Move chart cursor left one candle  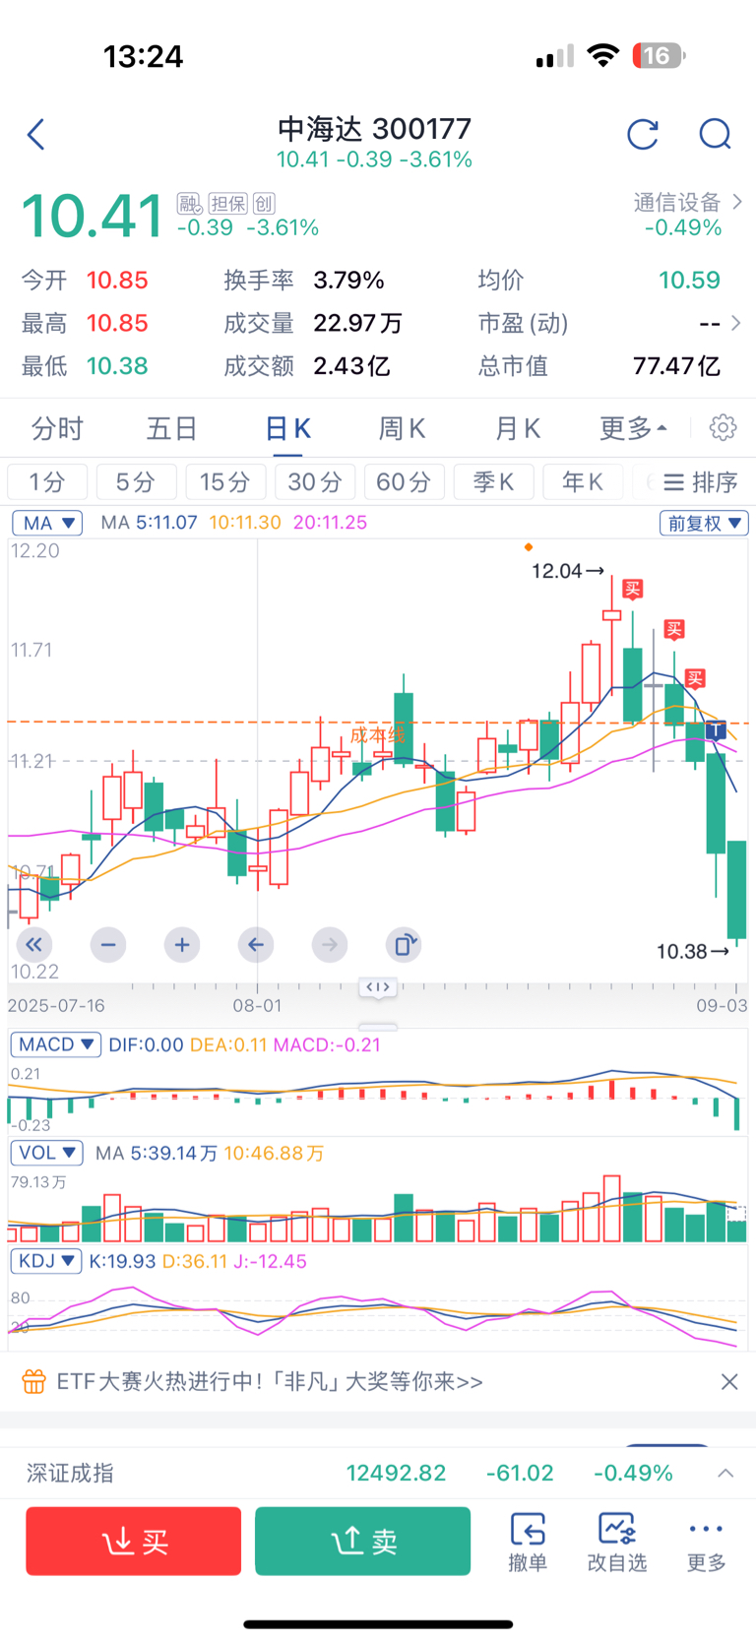pos(256,945)
